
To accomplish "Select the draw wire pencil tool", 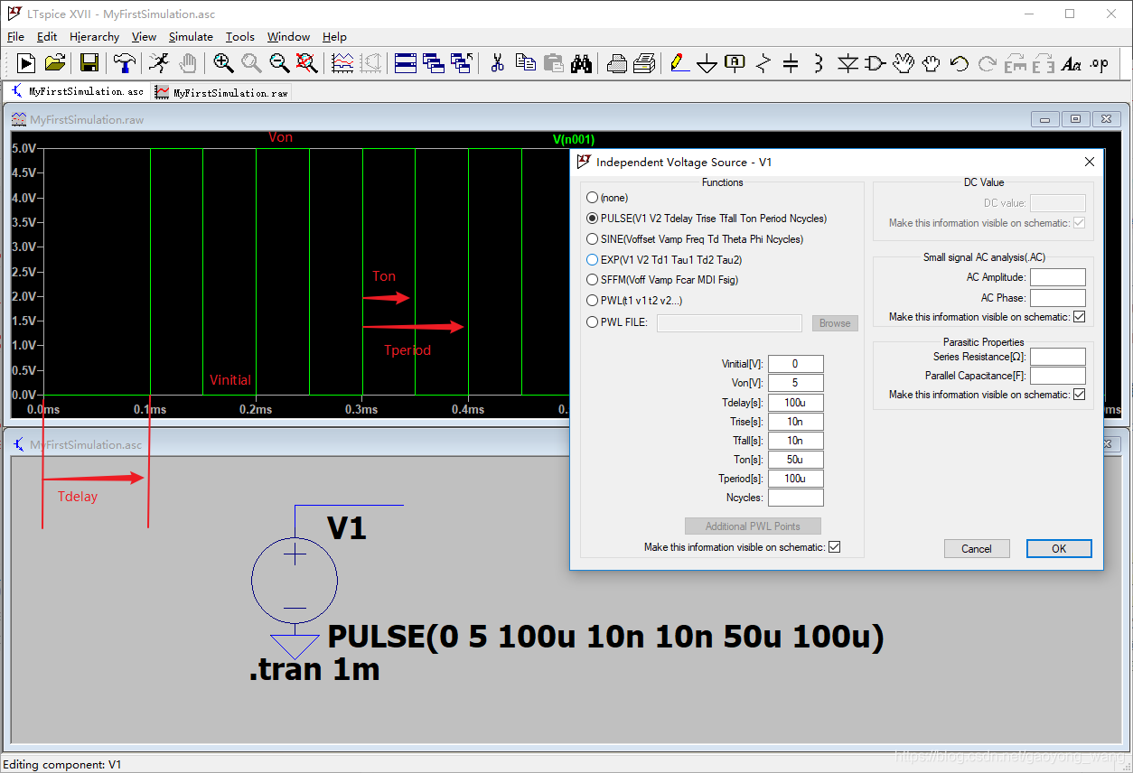I will tap(679, 63).
